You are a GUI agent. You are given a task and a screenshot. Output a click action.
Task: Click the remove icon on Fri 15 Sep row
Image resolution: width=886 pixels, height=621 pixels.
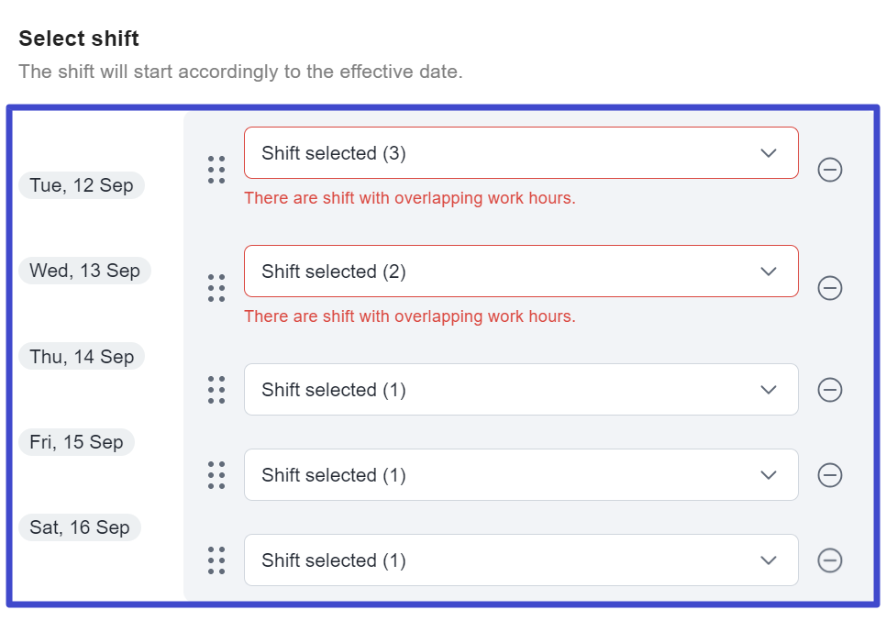click(x=829, y=474)
